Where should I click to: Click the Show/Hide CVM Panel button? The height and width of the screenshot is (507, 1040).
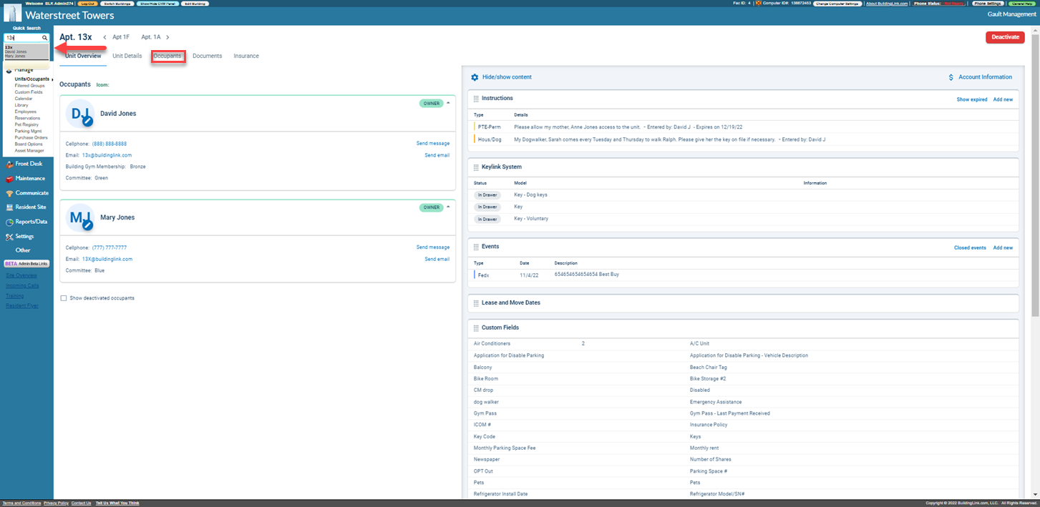pos(157,4)
